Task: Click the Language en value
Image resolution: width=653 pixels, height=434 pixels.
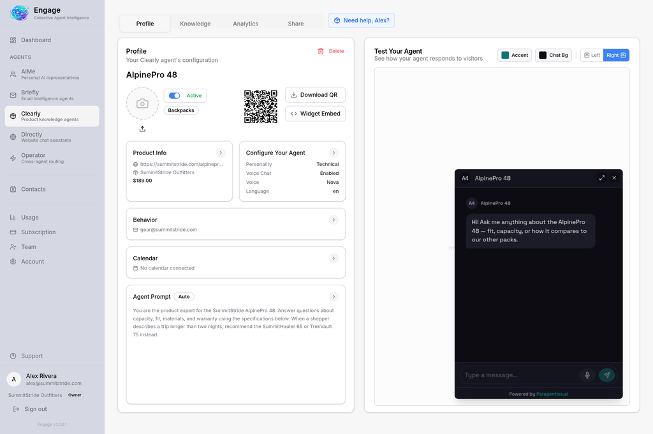Action: point(335,191)
